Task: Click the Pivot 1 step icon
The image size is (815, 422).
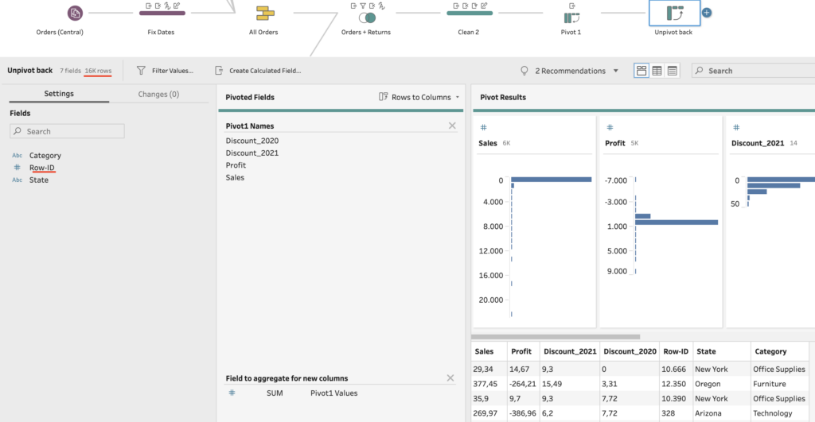Action: pyautogui.click(x=571, y=17)
